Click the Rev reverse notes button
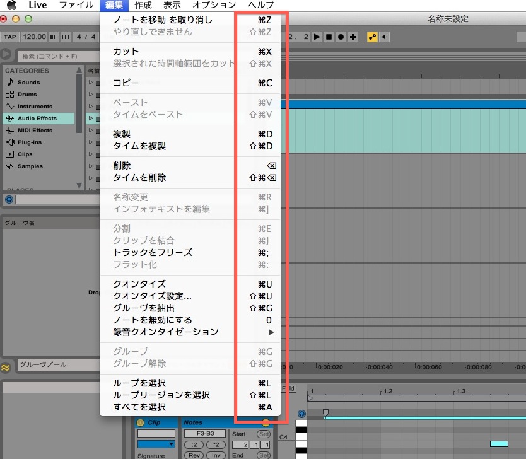 [194, 455]
